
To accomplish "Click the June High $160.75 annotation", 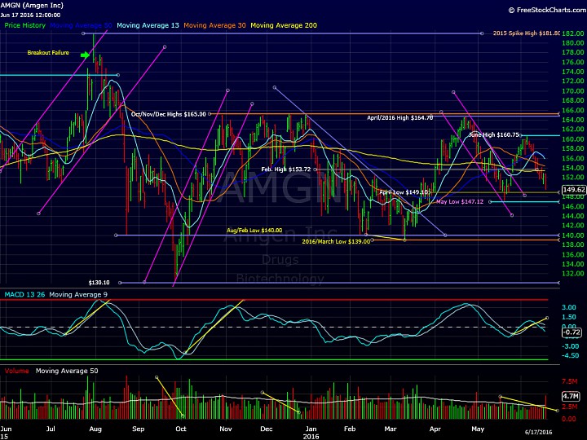I will click(494, 134).
